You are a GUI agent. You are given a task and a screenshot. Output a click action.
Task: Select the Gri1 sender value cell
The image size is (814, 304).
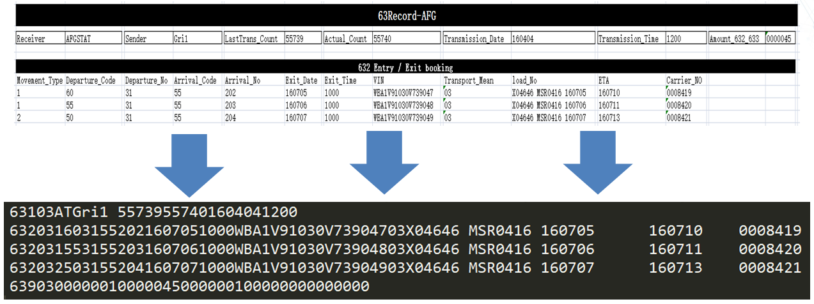coord(196,38)
